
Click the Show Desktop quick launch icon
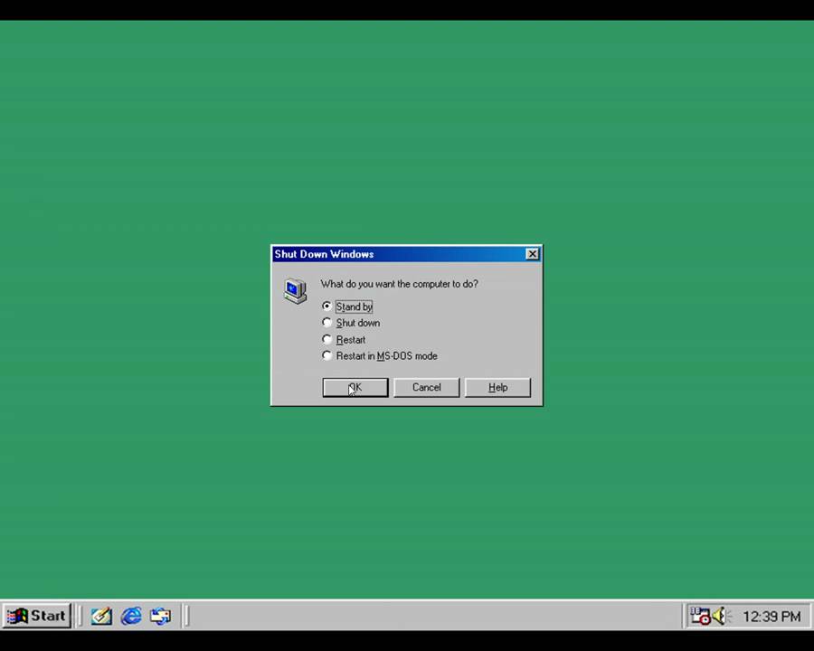click(x=101, y=617)
